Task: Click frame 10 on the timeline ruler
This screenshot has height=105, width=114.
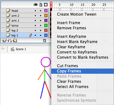Action: pos(72,5)
